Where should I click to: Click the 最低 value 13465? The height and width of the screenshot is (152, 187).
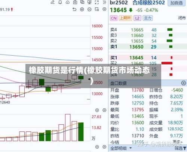pyautogui.click(x=138, y=116)
